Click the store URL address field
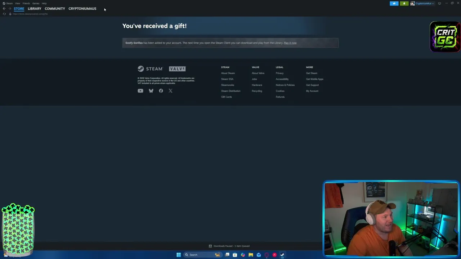This screenshot has height=259, width=461. point(30,14)
